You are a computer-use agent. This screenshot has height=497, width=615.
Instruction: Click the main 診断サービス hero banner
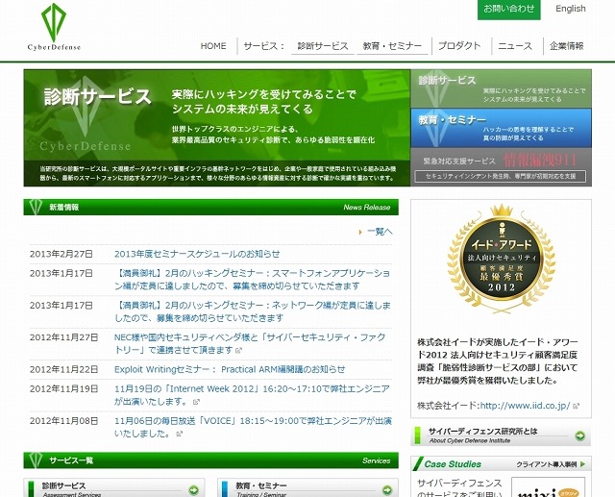tap(217, 128)
